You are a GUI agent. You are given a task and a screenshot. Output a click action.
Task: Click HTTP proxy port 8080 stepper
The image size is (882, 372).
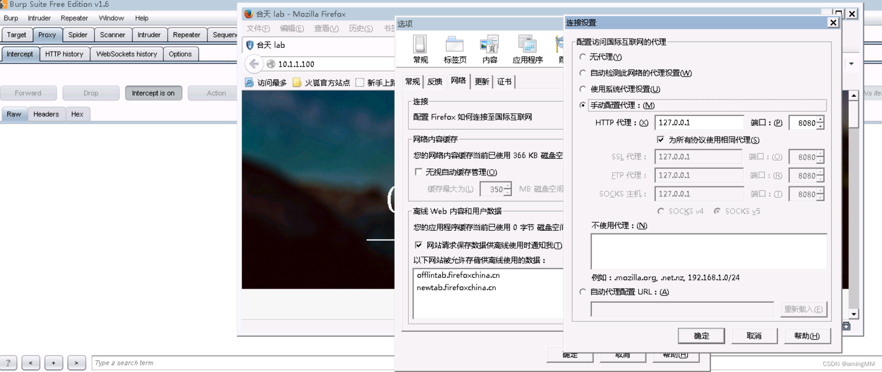[x=820, y=123]
